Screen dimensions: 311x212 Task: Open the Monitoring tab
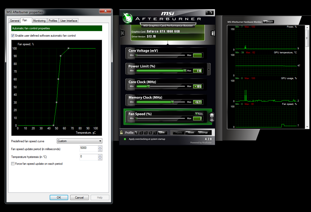click(39, 21)
